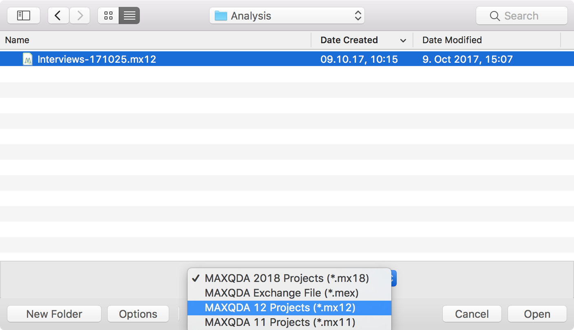Choose MAXQDA Exchange File (*.mex) format
Screen dimensions: 574x330
pyautogui.click(x=281, y=293)
